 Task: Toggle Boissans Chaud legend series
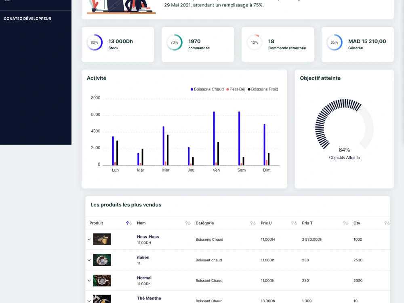pos(207,89)
